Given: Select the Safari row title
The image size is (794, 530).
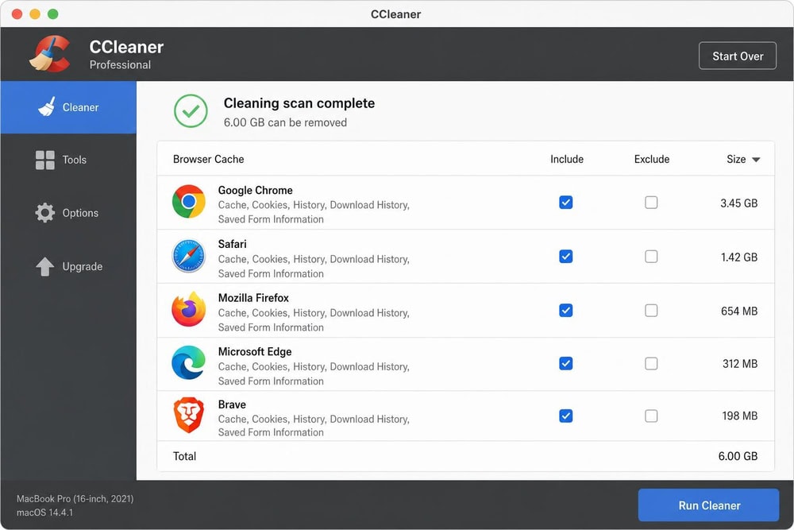Looking at the screenshot, I should click(x=233, y=244).
